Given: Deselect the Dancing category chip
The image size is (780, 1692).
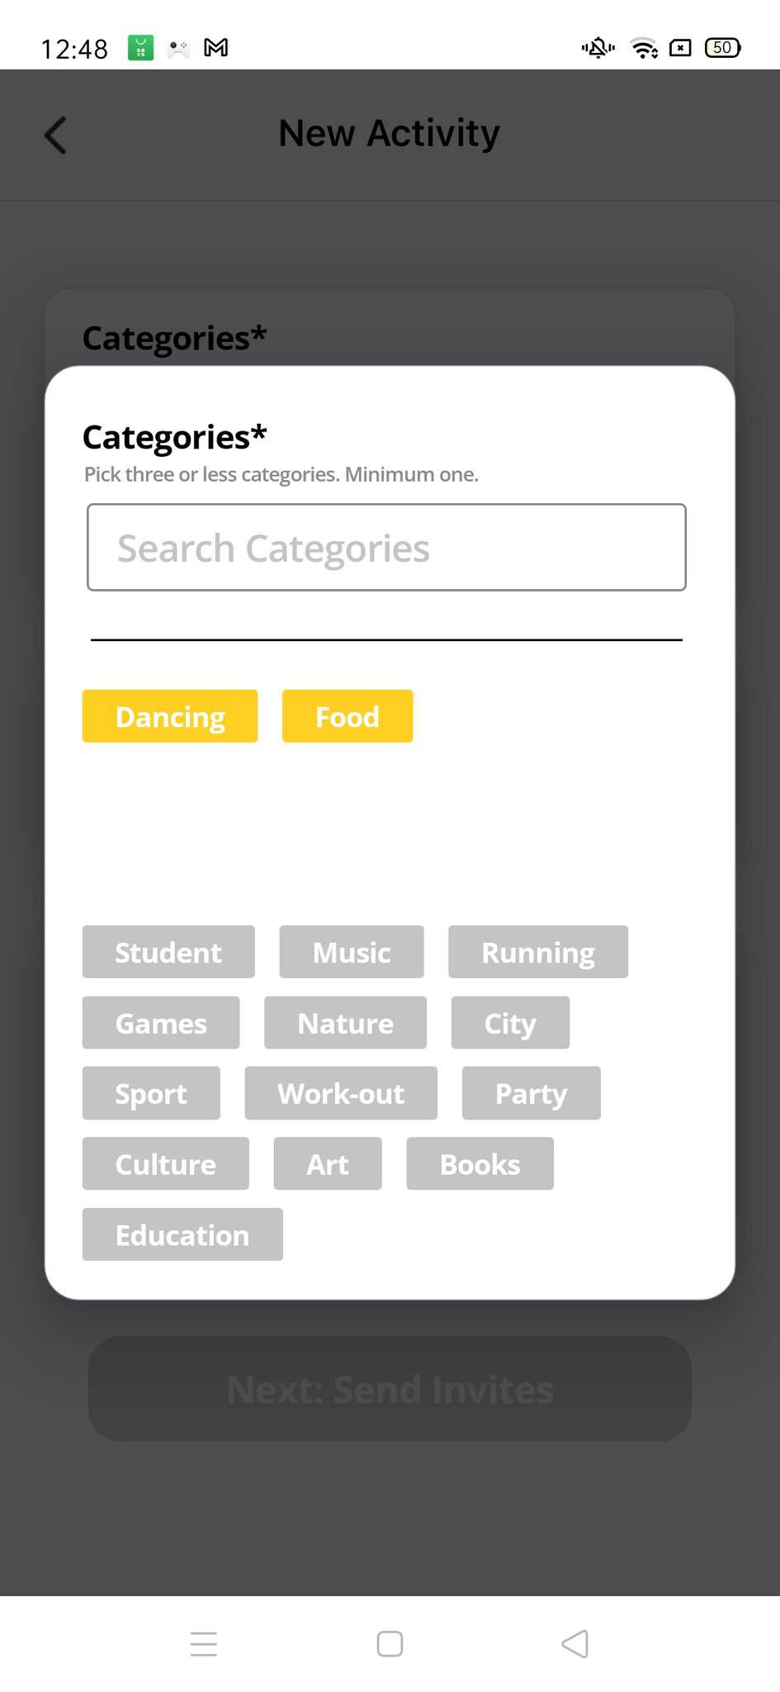Looking at the screenshot, I should point(170,716).
